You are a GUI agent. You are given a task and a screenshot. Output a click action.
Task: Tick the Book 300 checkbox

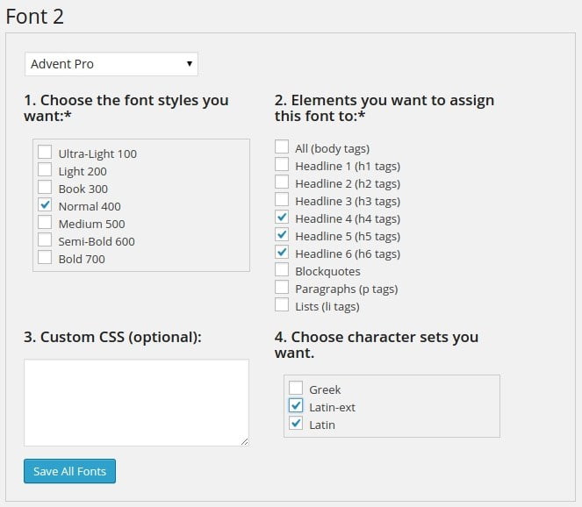[45, 187]
